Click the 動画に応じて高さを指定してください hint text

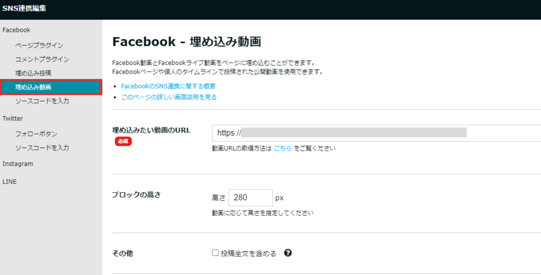[x=263, y=213]
